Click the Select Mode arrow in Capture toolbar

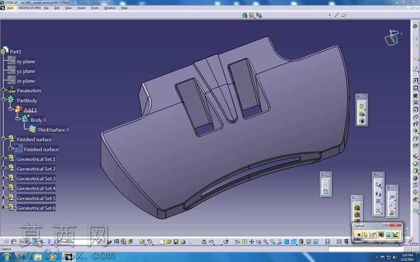coord(366,235)
